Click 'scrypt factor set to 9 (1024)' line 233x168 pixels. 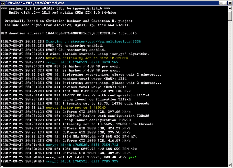(53, 108)
